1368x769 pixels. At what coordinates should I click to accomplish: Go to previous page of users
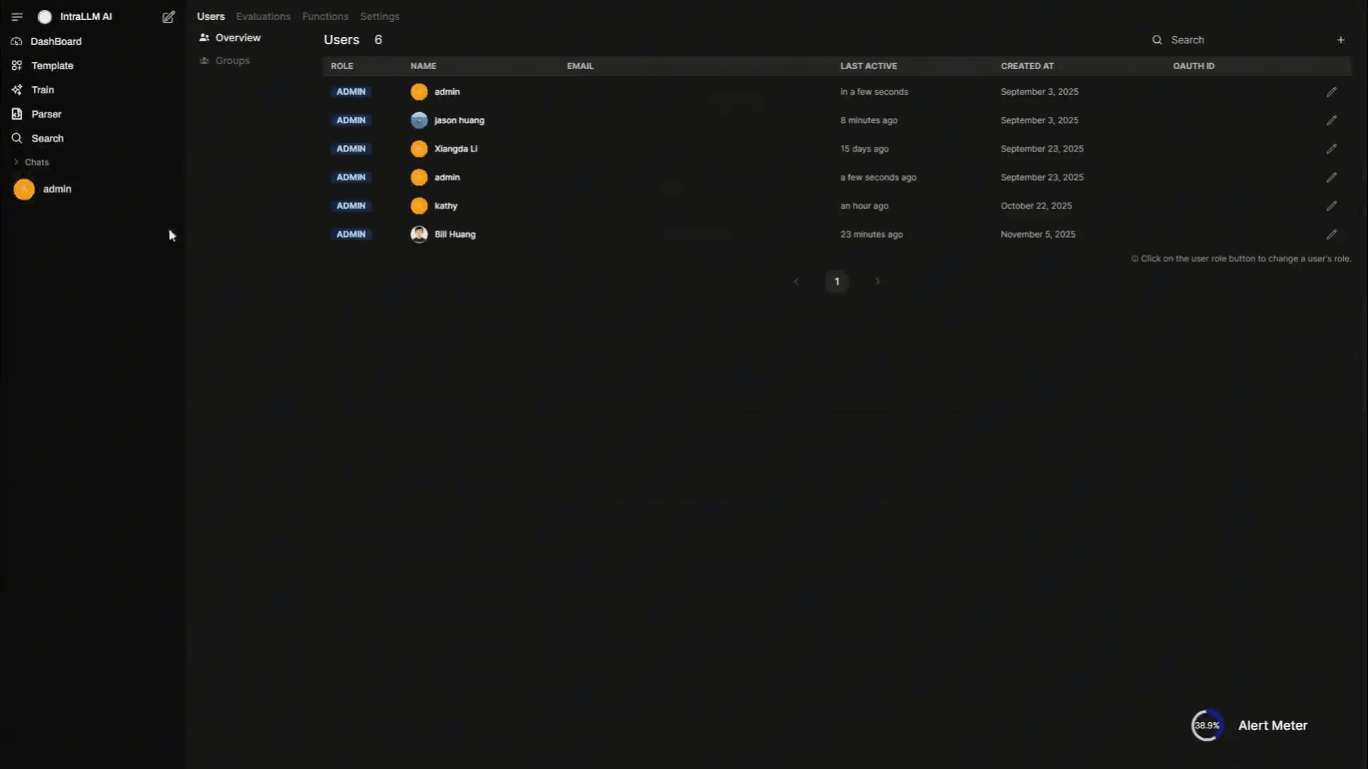coord(796,281)
